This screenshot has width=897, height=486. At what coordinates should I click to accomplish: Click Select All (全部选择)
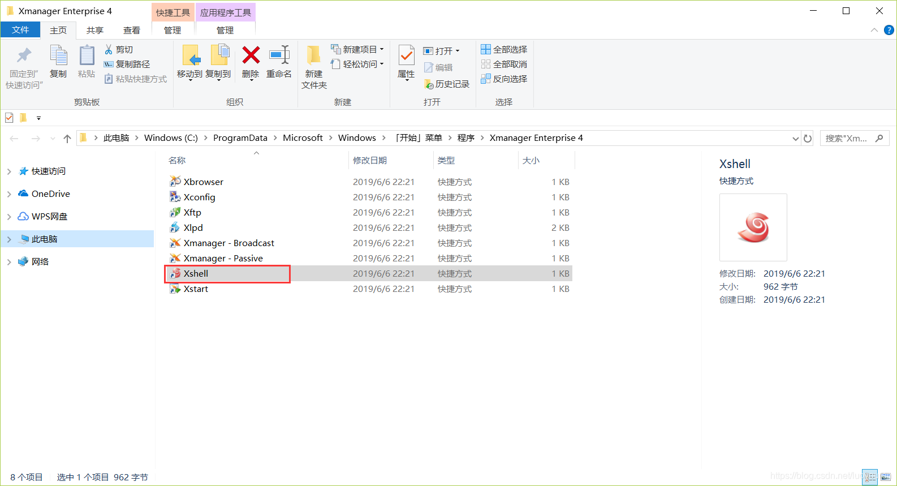[504, 50]
